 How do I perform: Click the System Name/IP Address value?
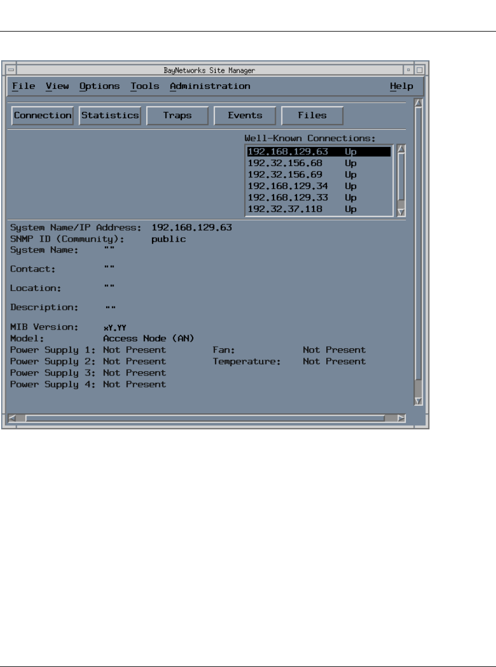pos(192,227)
